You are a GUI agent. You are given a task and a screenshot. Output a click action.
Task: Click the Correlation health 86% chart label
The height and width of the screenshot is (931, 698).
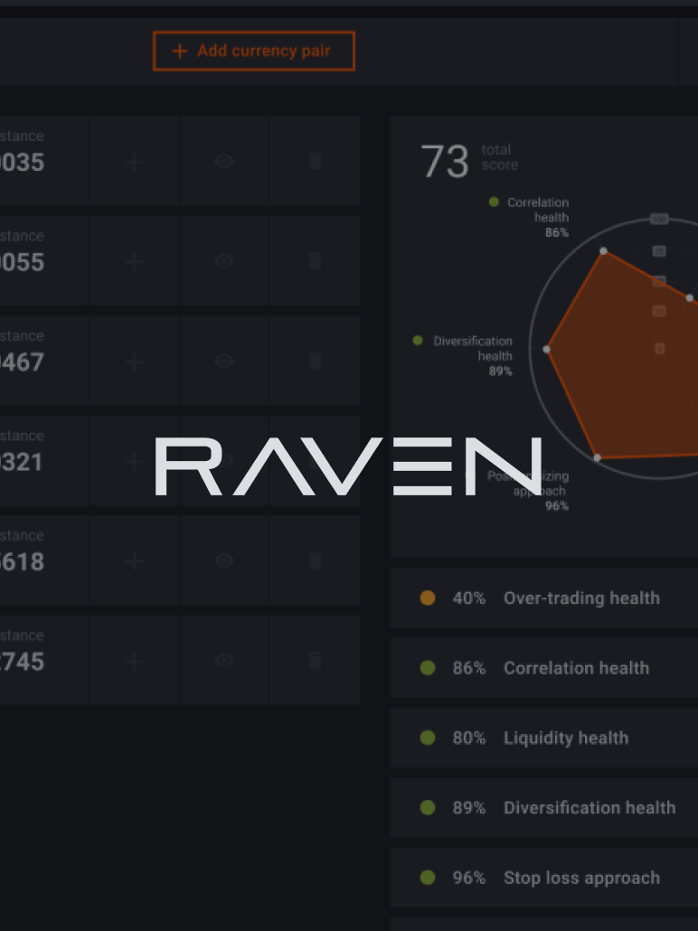coord(538,217)
